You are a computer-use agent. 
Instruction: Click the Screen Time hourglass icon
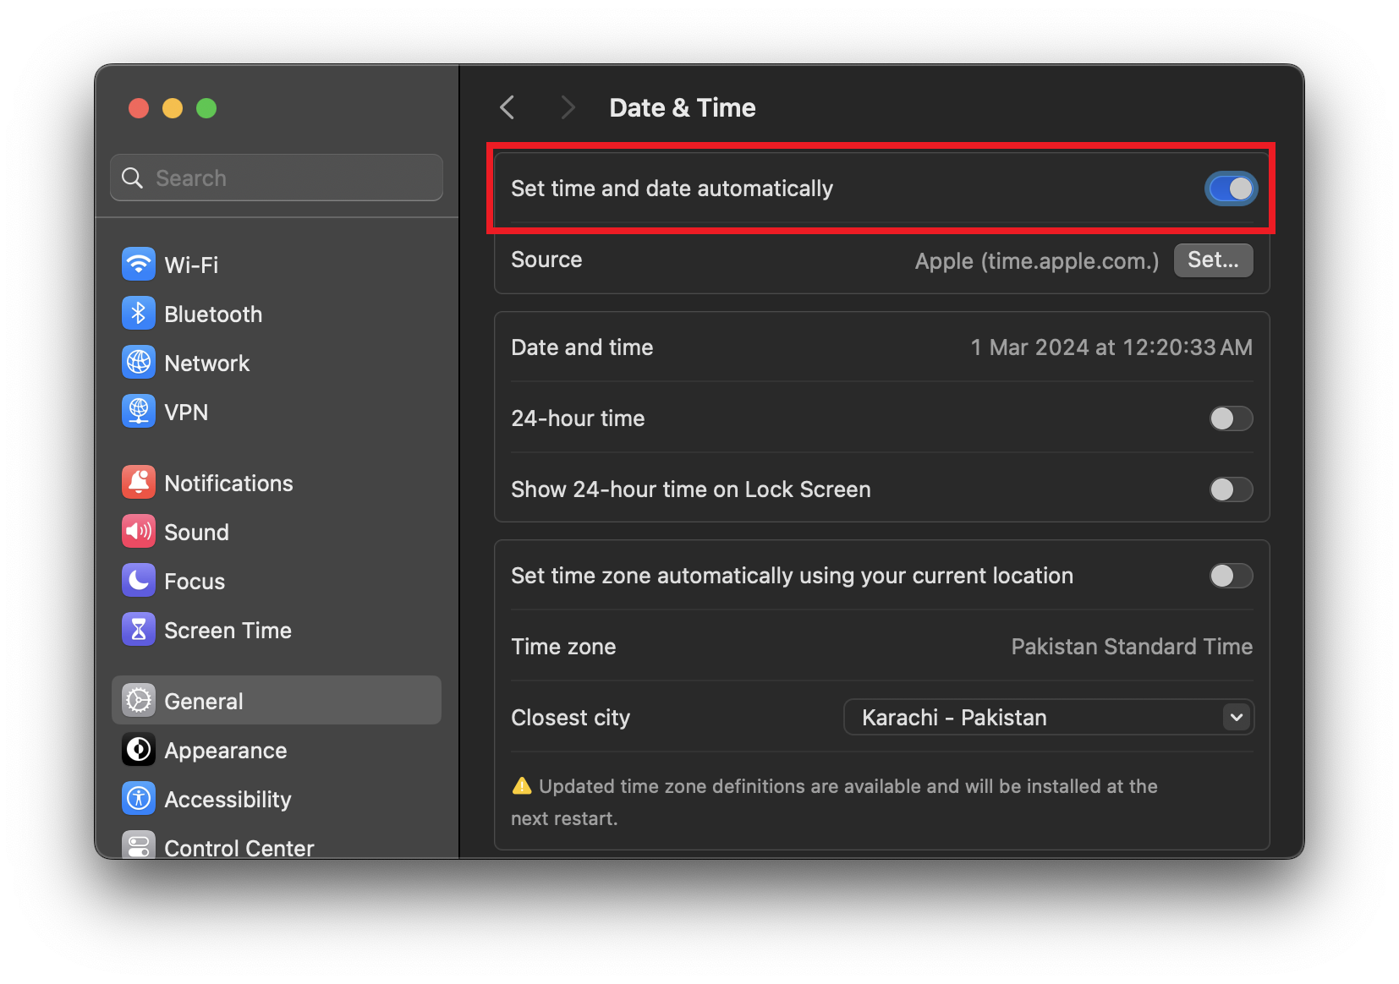click(139, 630)
